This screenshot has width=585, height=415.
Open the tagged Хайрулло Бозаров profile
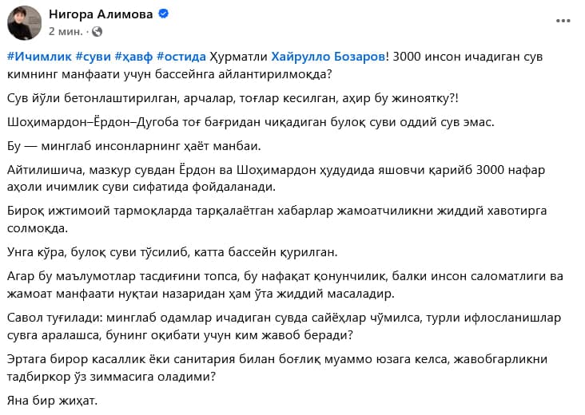point(328,57)
